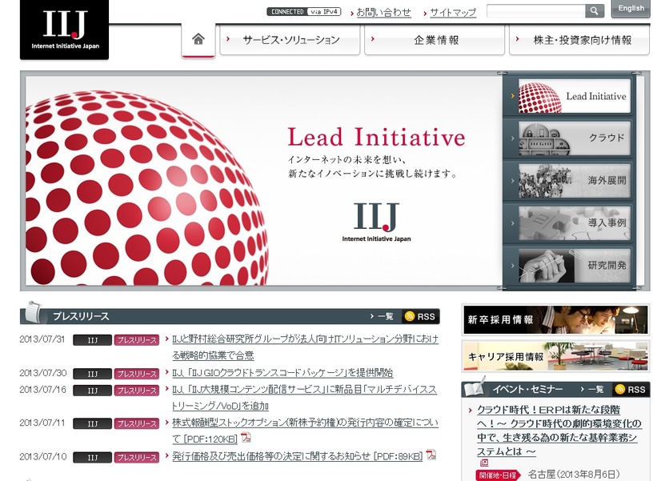This screenshot has height=481, width=661.
Task: Click the IIJ logo in the header
Action: coord(65,29)
